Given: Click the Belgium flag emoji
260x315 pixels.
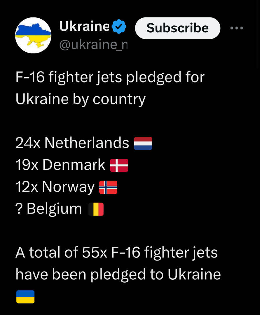Looking at the screenshot, I should [96, 209].
